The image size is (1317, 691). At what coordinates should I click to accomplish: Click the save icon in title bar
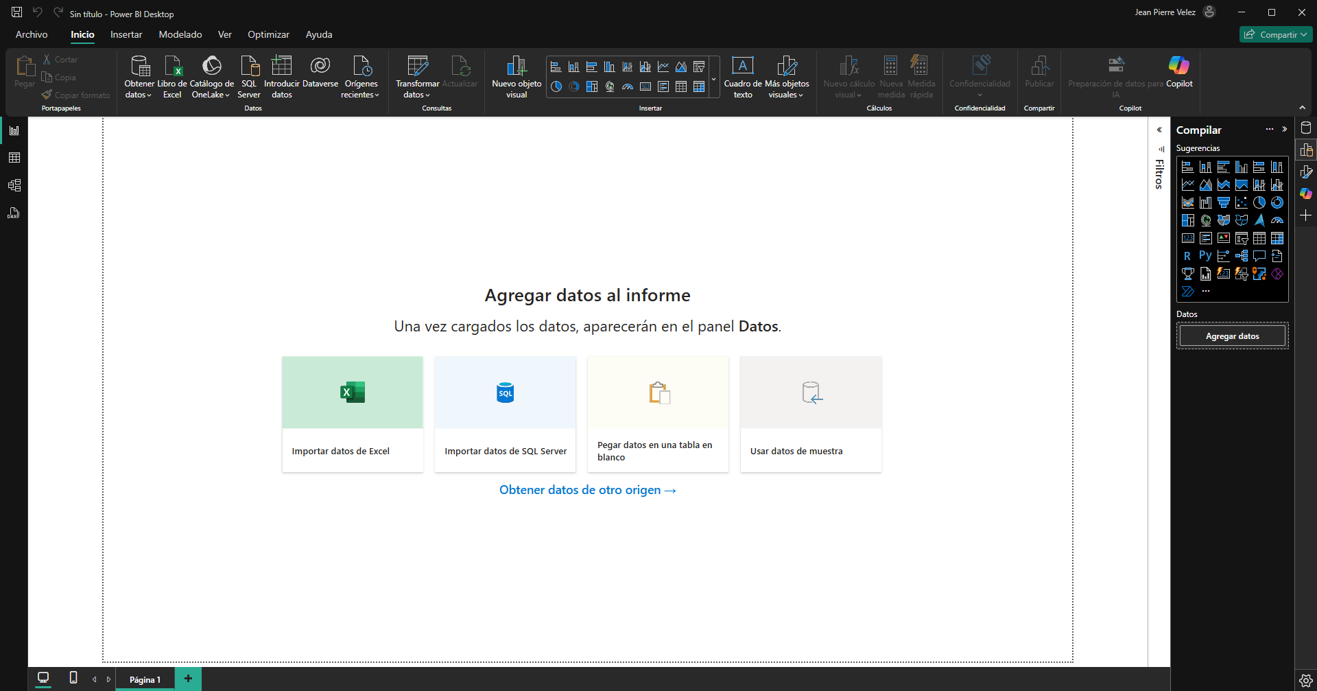click(x=16, y=12)
